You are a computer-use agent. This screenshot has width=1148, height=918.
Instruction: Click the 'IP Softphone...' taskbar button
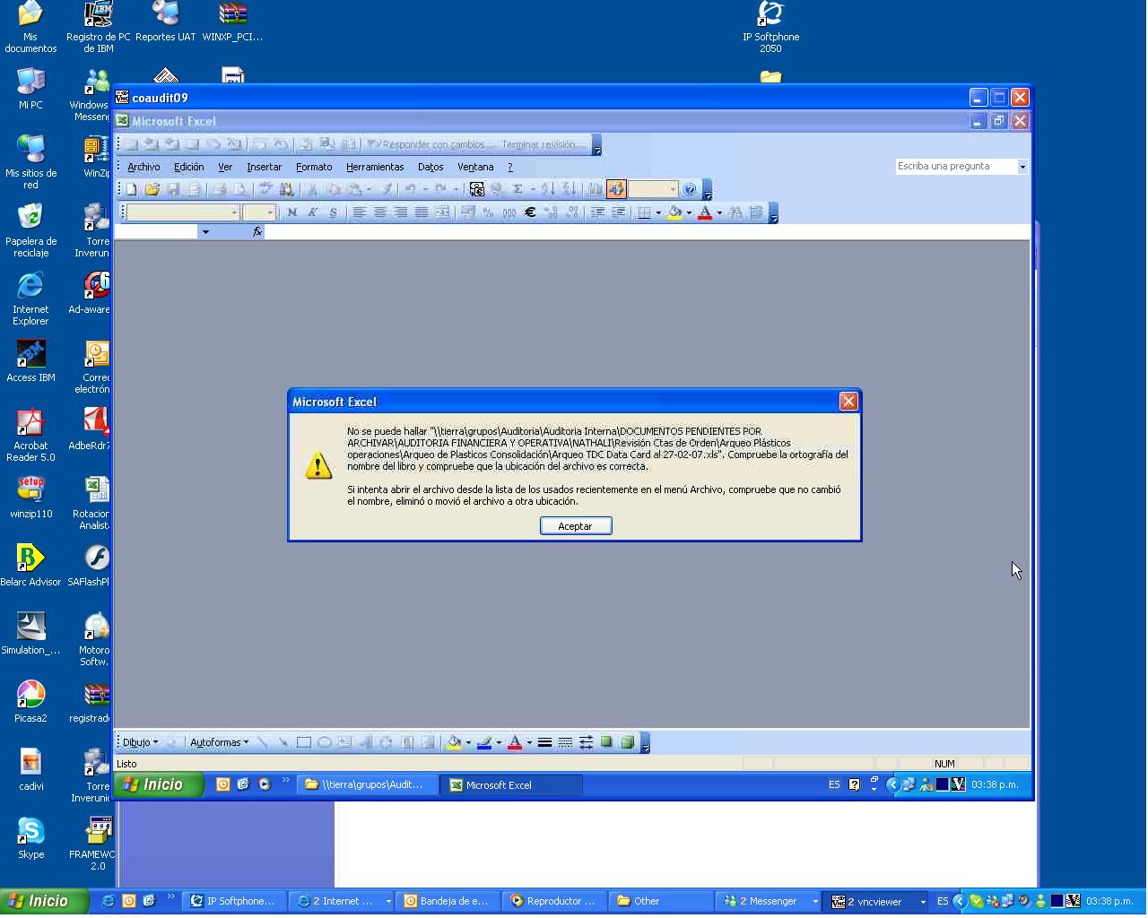click(235, 901)
